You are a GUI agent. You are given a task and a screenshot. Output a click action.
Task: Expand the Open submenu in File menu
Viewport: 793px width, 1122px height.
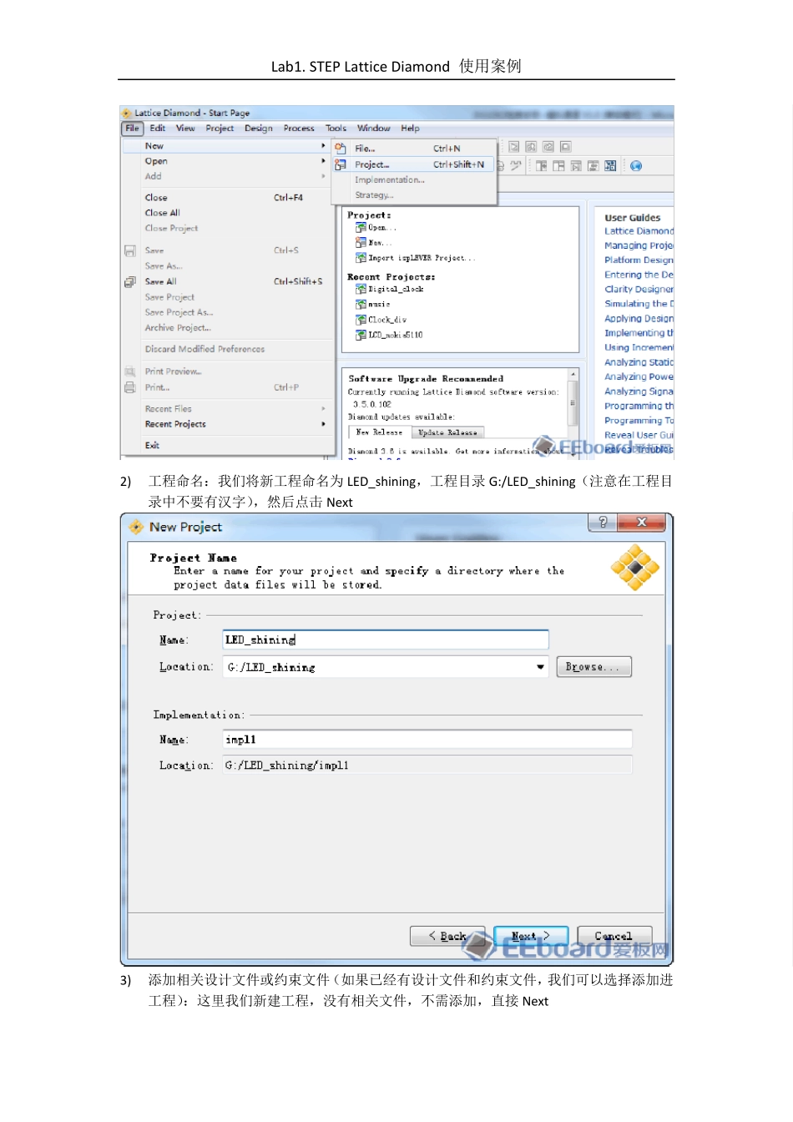(323, 161)
